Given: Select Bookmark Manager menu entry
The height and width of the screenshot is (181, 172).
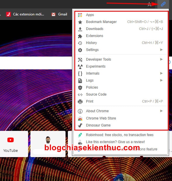Looking at the screenshot, I should [x=121, y=22].
